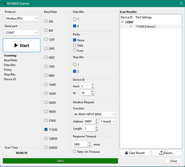Toggle Retry On Timeout checkbox
Screen dimensions: 185x167
pos(74,152)
